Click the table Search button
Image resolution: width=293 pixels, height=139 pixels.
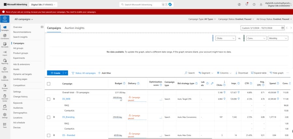[190, 73]
